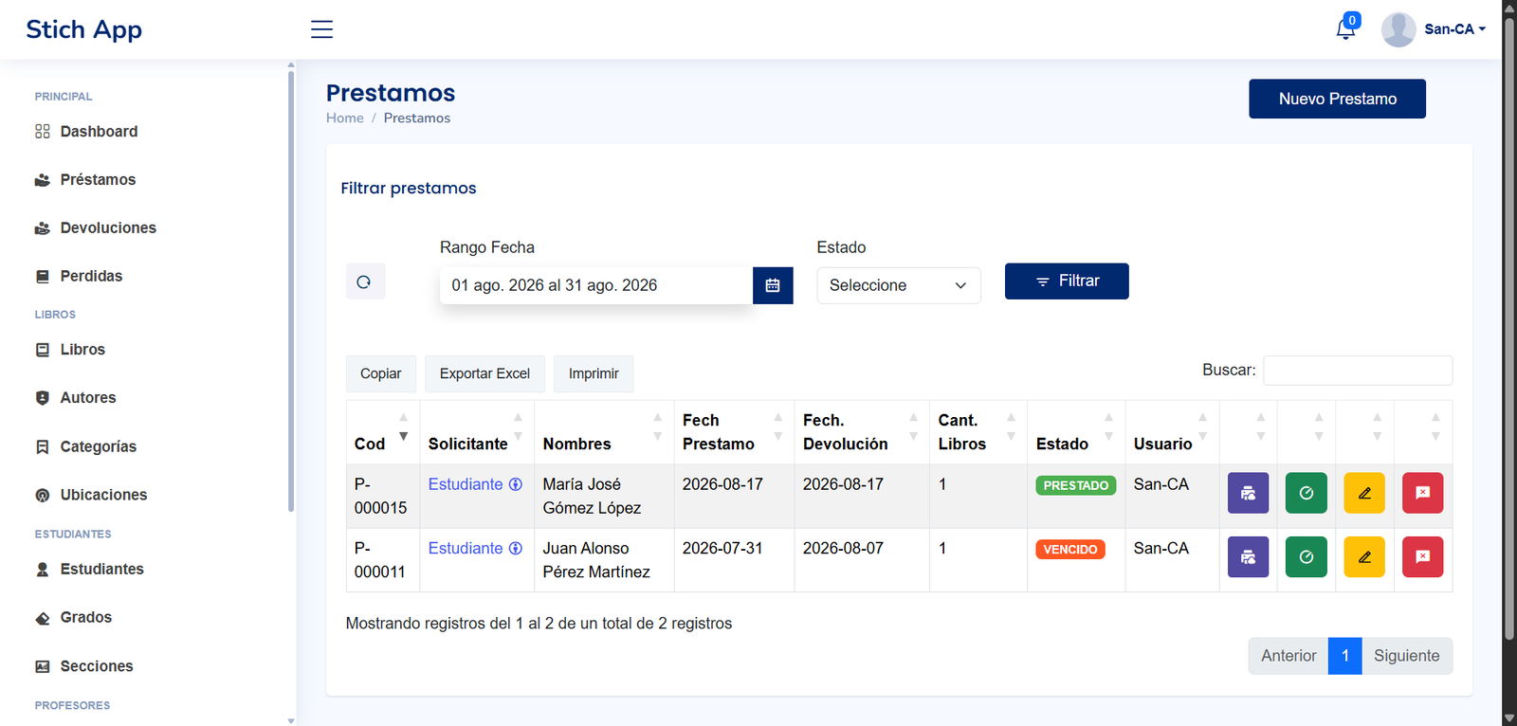Show info icon beside Estudiante for María José
The width and height of the screenshot is (1517, 726).
click(516, 484)
